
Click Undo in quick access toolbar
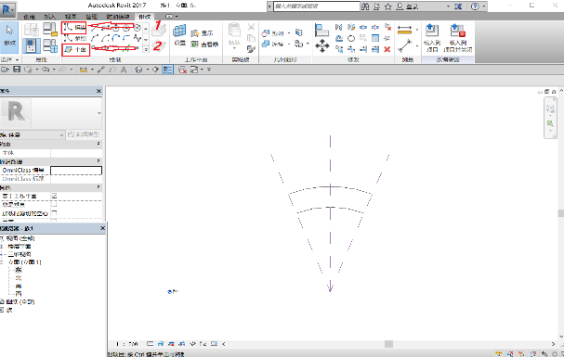[46, 70]
